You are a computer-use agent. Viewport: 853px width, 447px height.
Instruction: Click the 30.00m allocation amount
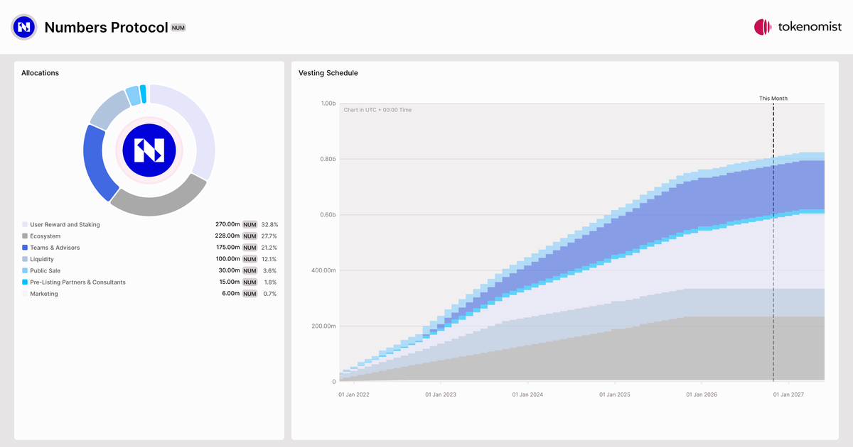click(x=229, y=271)
